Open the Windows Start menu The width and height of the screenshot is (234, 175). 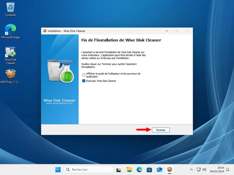pyautogui.click(x=58, y=169)
